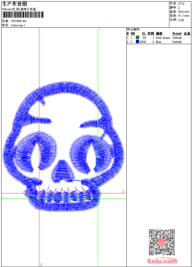Viewport: 192px width, 267px height.
Task: Click the Blue color swatch
Action: coord(137,42)
